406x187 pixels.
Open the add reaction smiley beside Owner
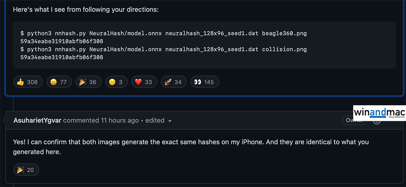(x=377, y=121)
